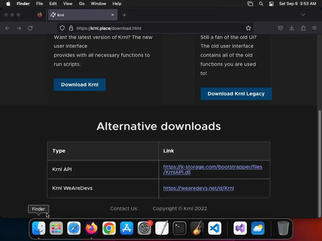The image size is (322, 241).
Task: Open Launchpad from the Dock
Action: (56, 228)
